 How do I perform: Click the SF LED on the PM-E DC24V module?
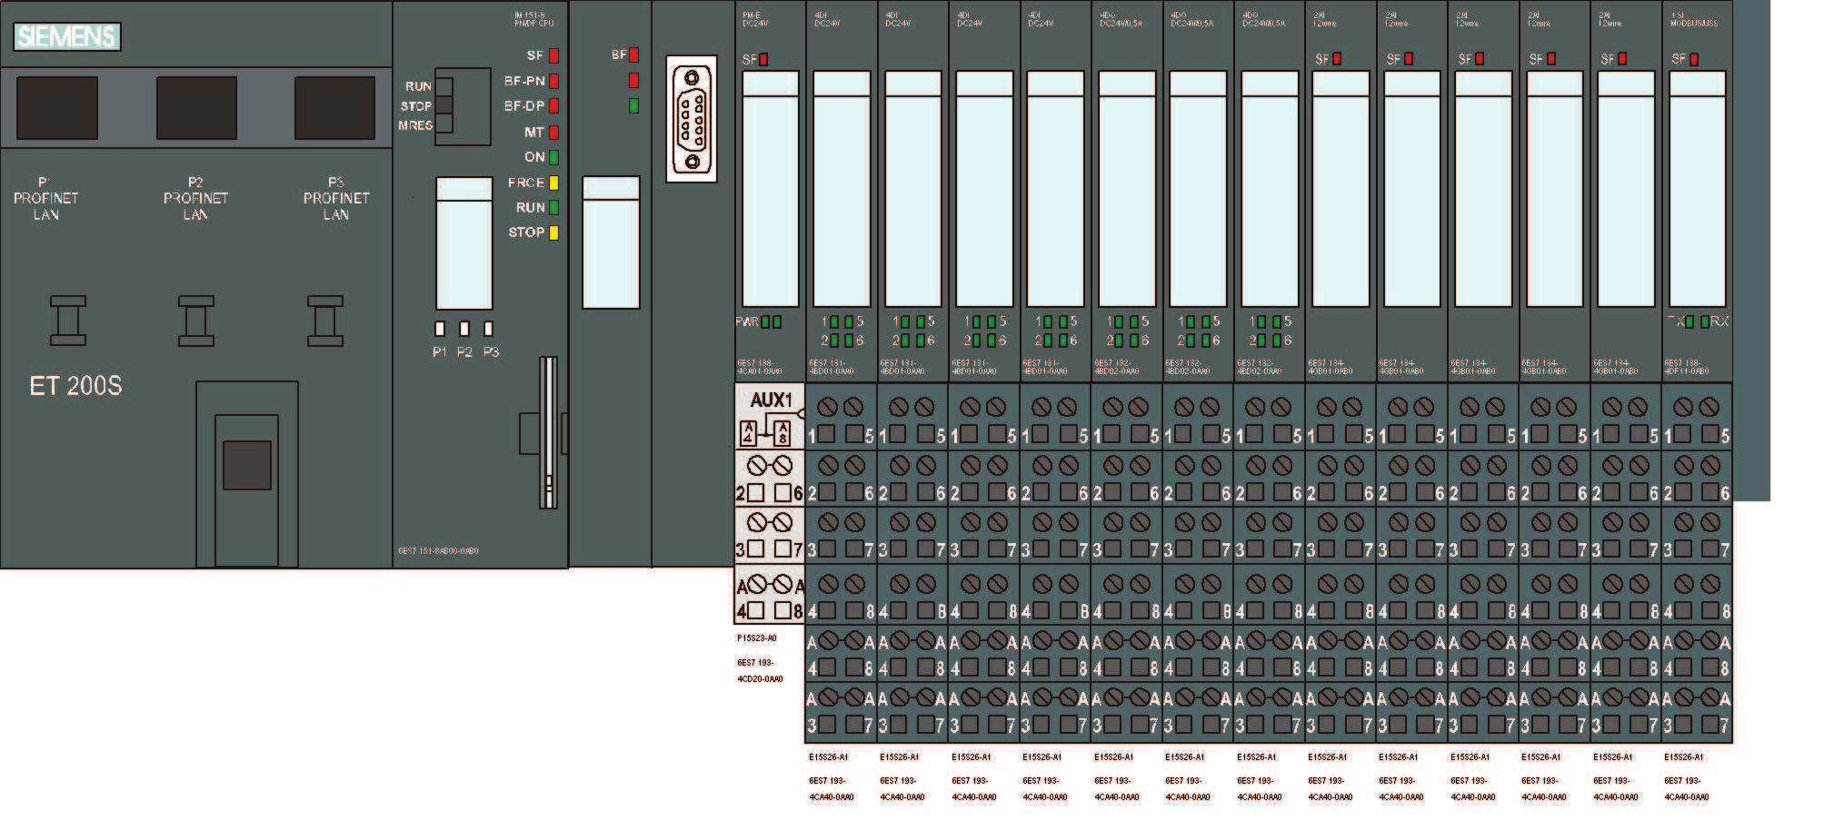(x=763, y=60)
